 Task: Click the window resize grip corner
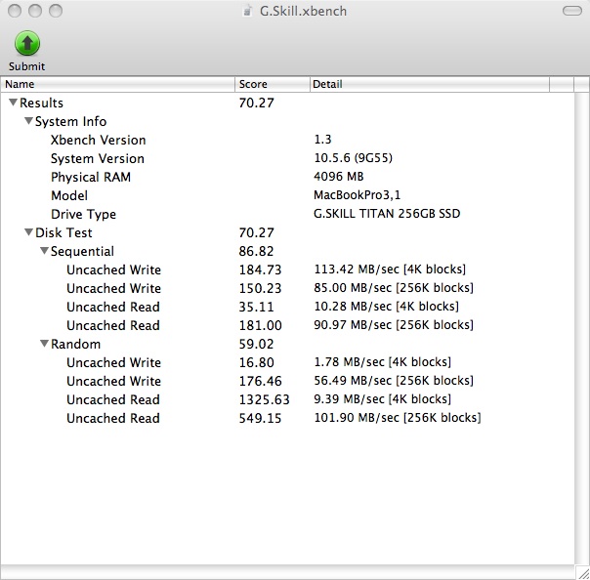click(582, 572)
